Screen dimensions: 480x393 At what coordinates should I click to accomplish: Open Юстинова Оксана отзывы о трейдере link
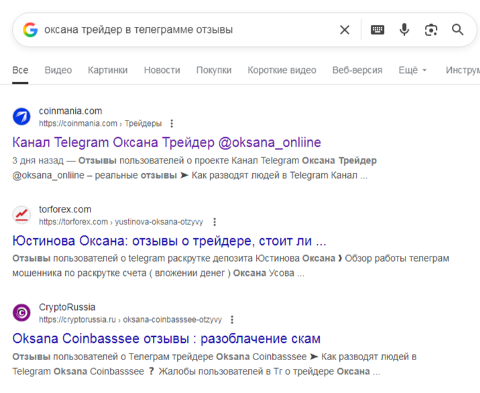tap(170, 241)
